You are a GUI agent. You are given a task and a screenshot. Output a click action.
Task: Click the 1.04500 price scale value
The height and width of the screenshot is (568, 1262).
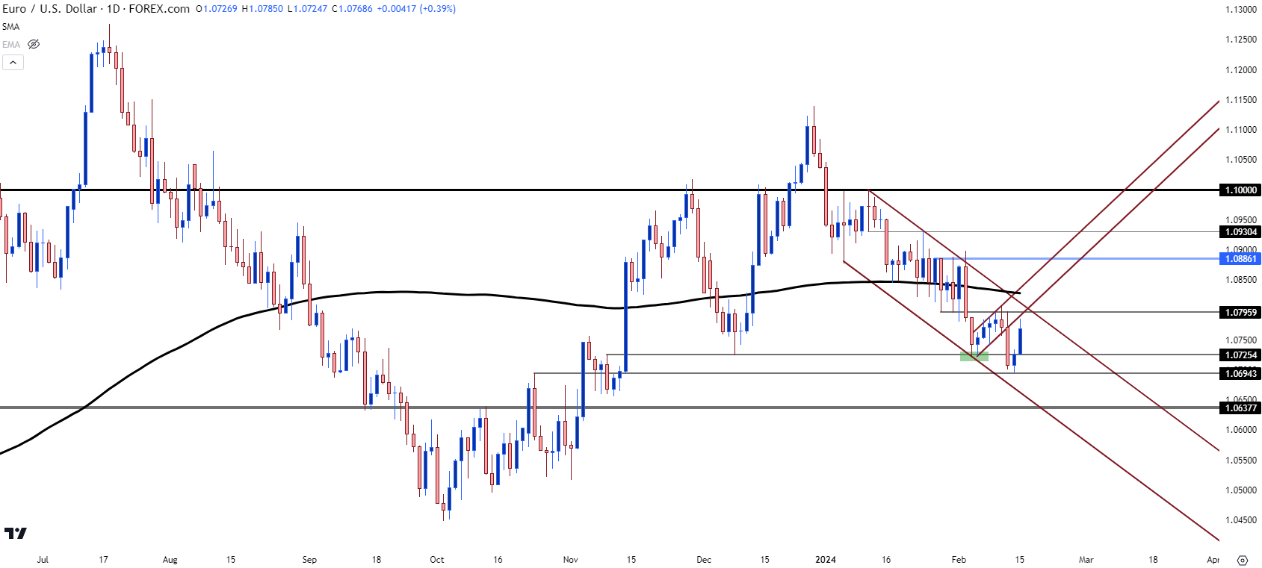(x=1240, y=520)
